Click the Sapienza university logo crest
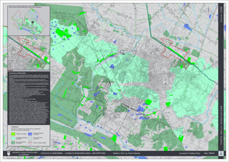229x162 pixels. 8,153
